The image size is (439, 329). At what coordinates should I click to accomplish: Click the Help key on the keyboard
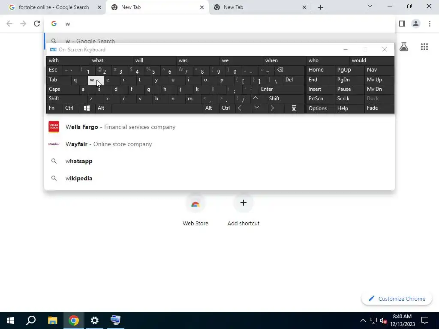coord(349,108)
